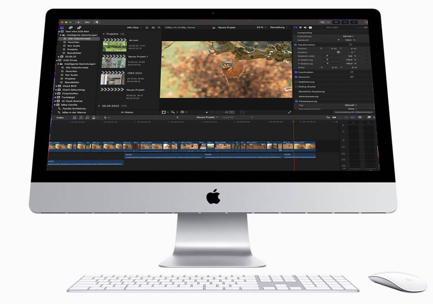The width and height of the screenshot is (433, 304).
Task: Click the import media arrow button
Action: tap(78, 21)
